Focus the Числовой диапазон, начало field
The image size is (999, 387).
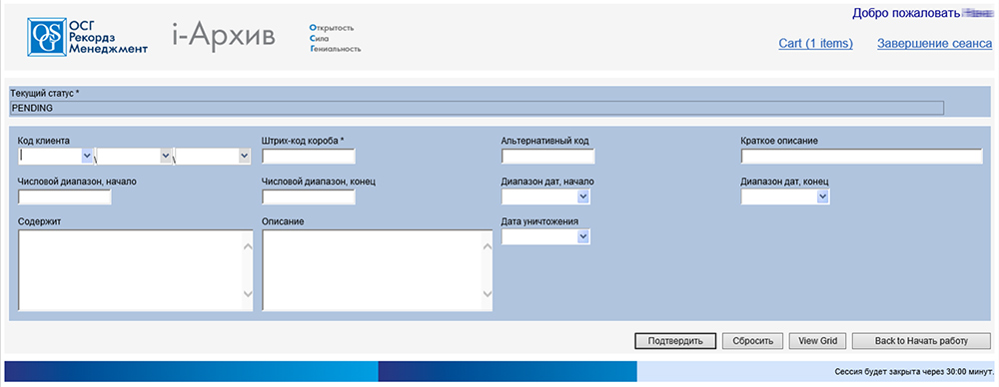65,197
